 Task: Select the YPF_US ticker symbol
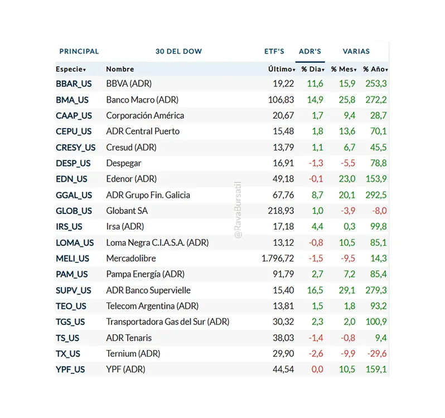[70, 370]
